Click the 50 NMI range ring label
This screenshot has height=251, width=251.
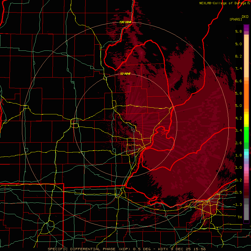tap(125, 74)
